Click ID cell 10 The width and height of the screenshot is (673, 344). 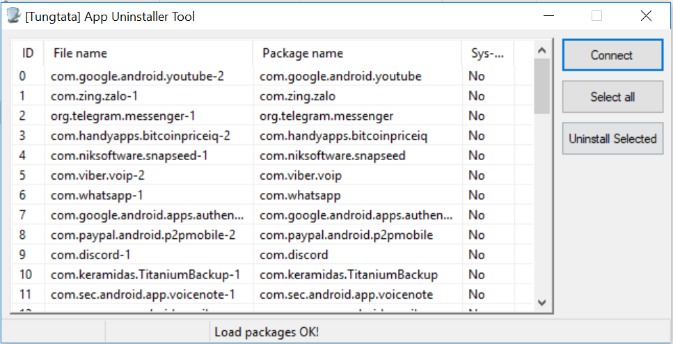[x=25, y=274]
